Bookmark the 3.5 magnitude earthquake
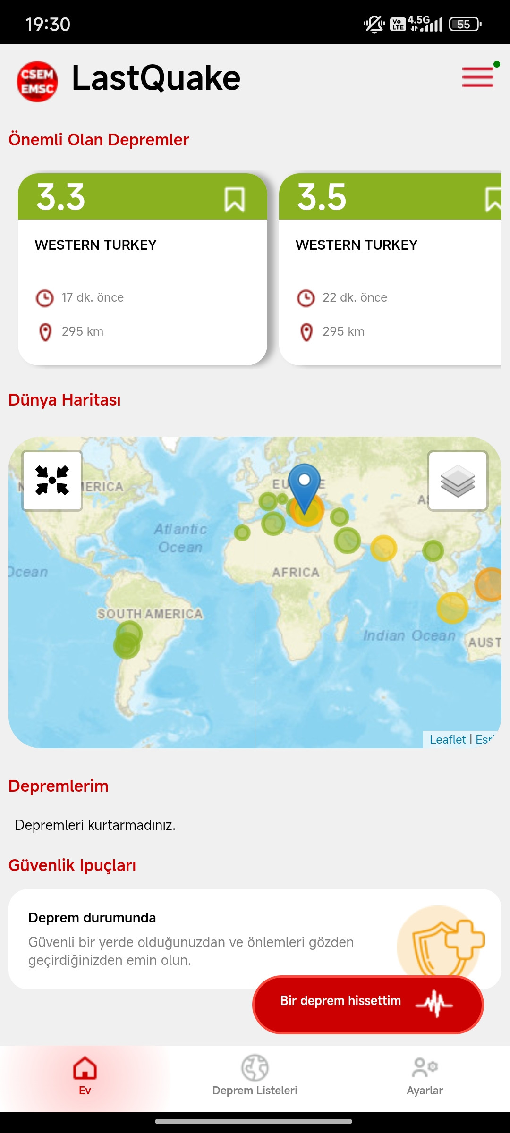 (x=493, y=199)
